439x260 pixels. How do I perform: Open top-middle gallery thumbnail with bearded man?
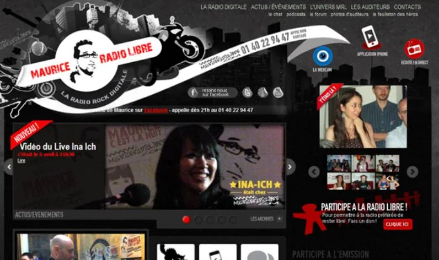coord(363,163)
